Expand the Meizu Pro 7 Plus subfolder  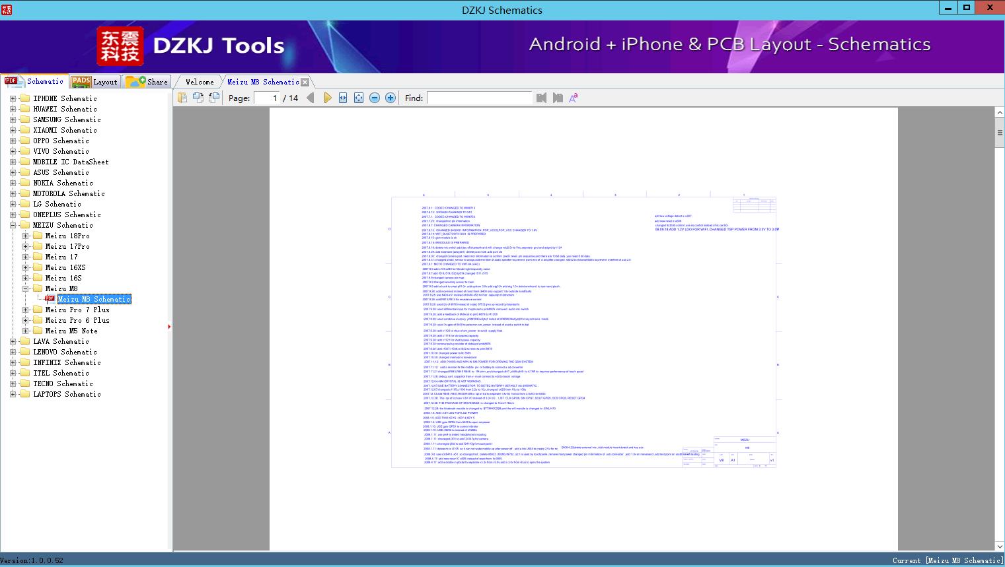pyautogui.click(x=25, y=310)
